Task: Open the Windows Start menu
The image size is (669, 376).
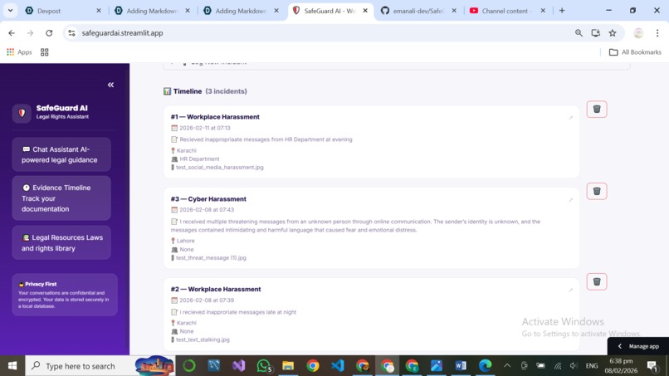Action: click(12, 366)
